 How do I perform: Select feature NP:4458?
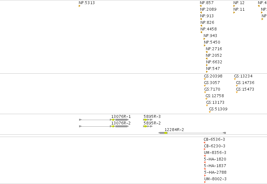(x=209, y=29)
